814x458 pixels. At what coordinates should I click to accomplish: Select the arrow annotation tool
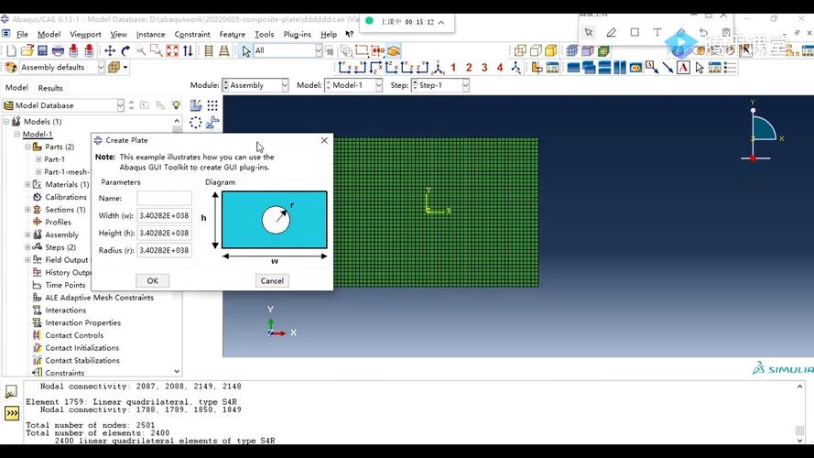pyautogui.click(x=667, y=68)
